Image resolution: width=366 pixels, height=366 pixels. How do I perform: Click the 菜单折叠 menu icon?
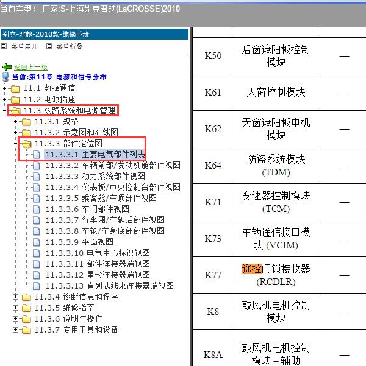click(x=49, y=46)
